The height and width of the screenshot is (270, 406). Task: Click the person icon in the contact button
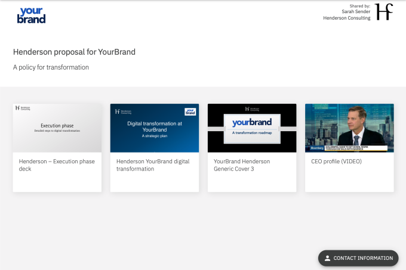[327, 258]
